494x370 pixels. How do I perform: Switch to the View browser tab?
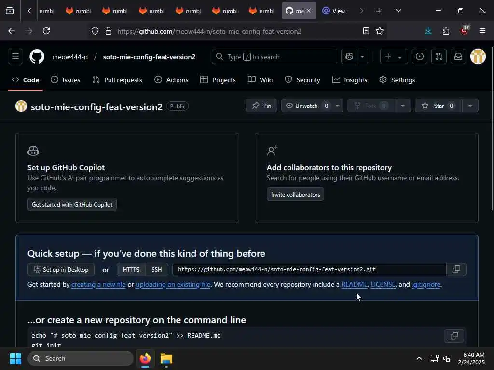click(335, 11)
